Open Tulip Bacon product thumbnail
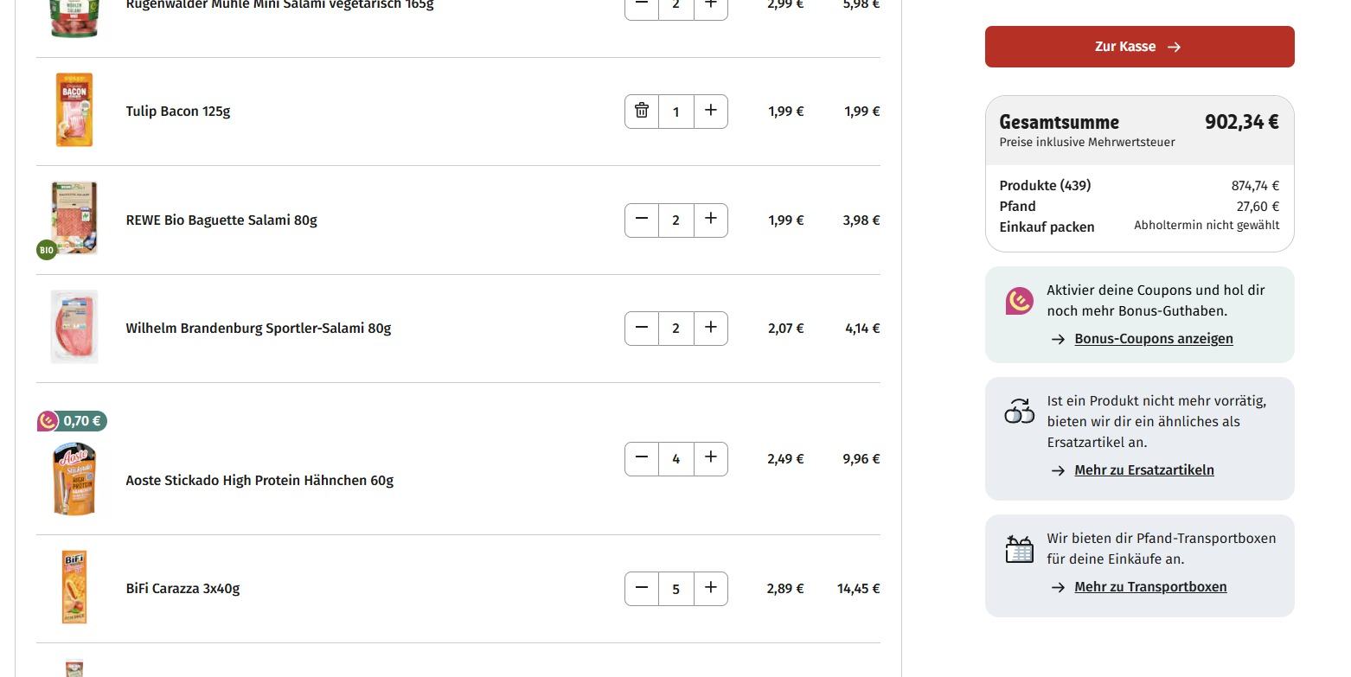Screen dimensions: 1351x677 [x=74, y=111]
